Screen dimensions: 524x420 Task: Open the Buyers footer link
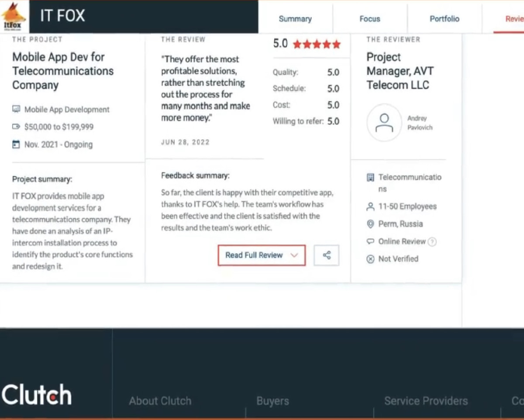click(273, 401)
